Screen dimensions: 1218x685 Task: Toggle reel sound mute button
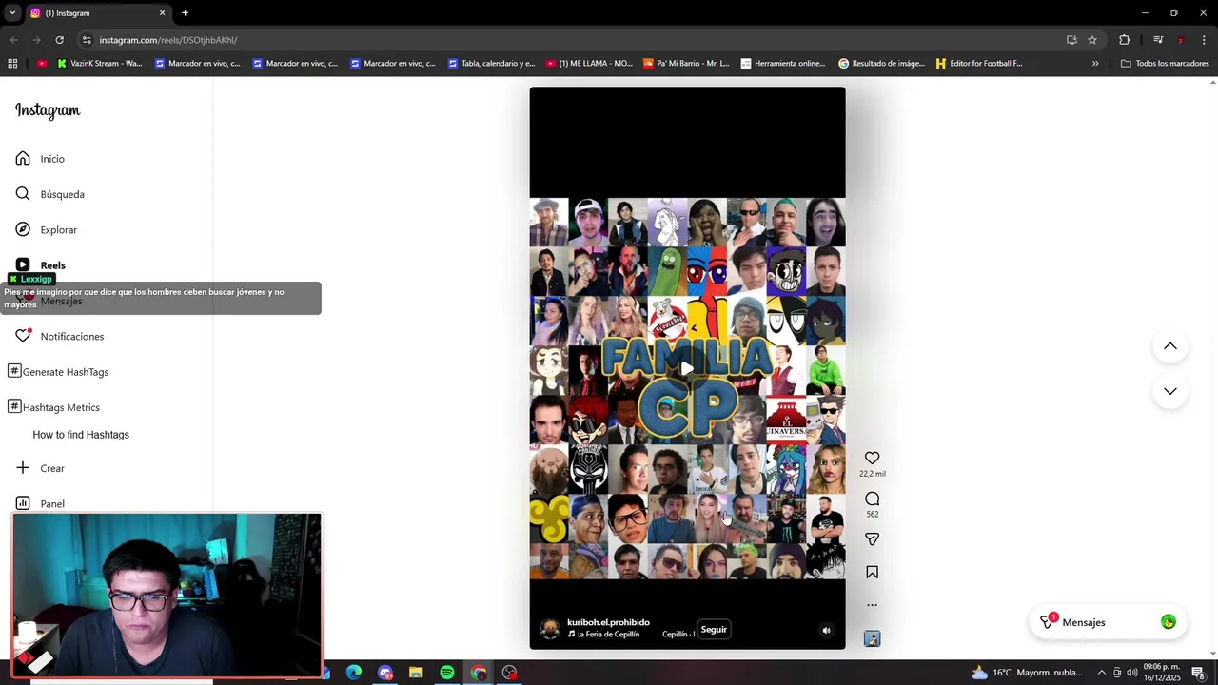pyautogui.click(x=826, y=630)
